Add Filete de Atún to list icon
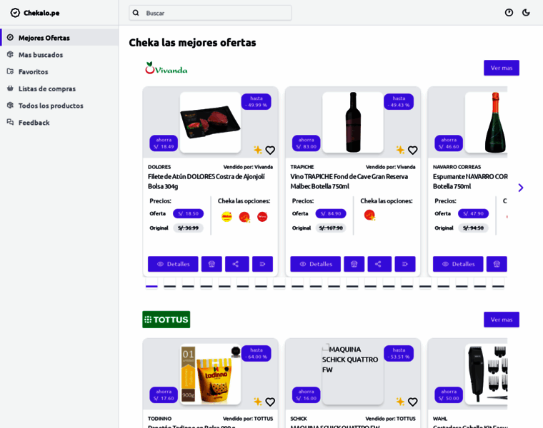This screenshot has height=428, width=543. 262,264
